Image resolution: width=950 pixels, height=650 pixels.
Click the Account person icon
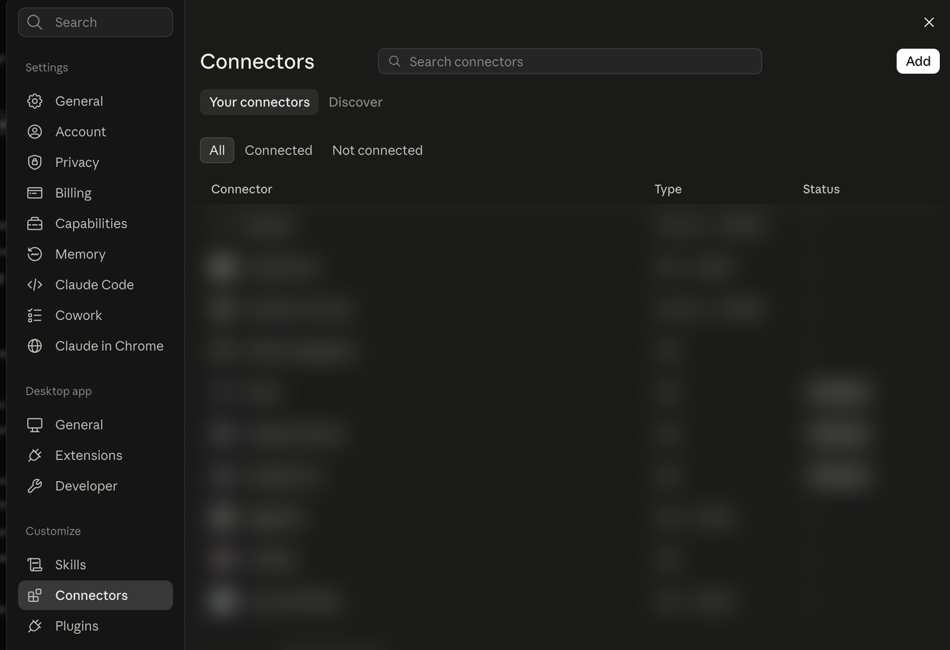35,132
